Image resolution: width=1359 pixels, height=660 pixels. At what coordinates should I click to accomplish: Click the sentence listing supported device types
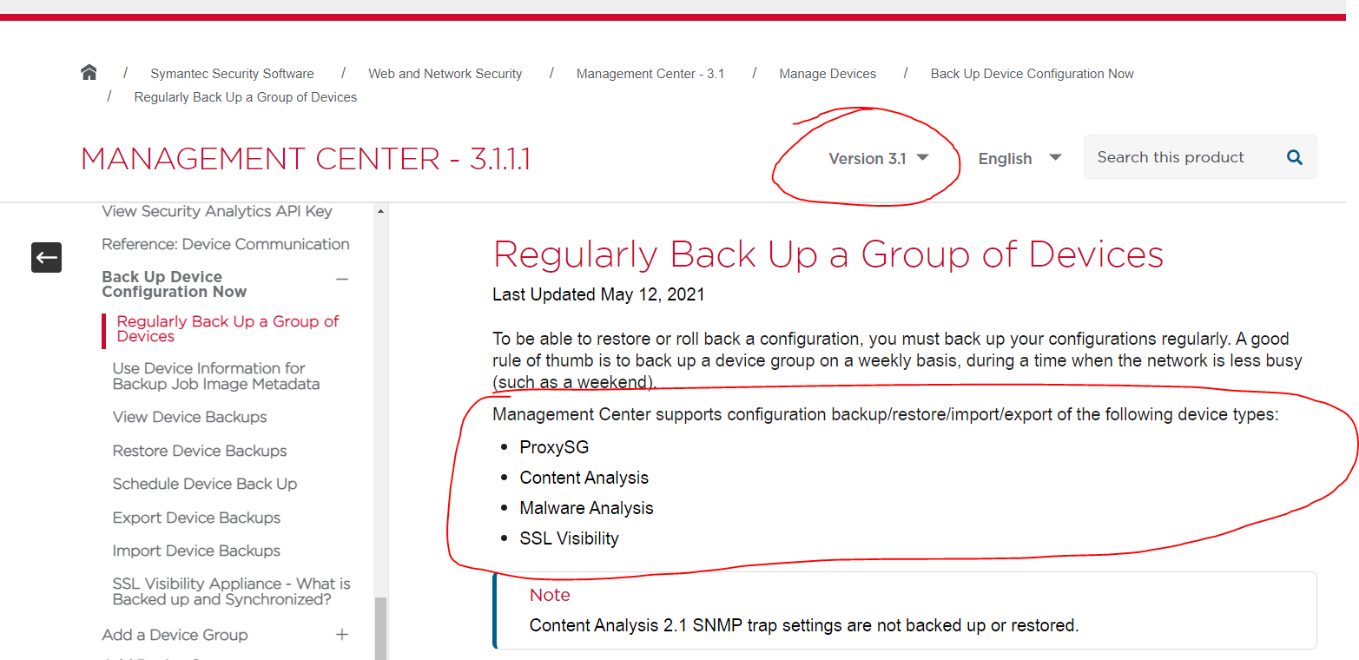[886, 414]
